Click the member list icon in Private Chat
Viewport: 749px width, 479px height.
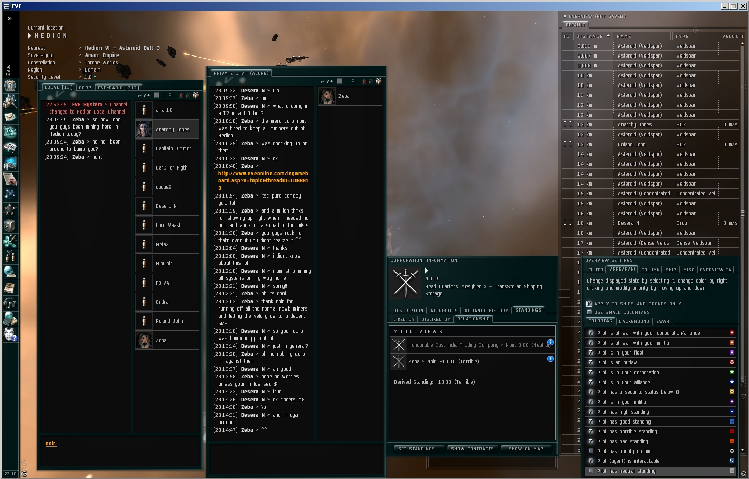coord(378,81)
